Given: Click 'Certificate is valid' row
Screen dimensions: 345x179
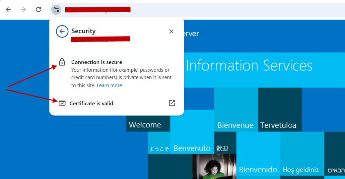Looking at the screenshot, I should pos(117,103).
